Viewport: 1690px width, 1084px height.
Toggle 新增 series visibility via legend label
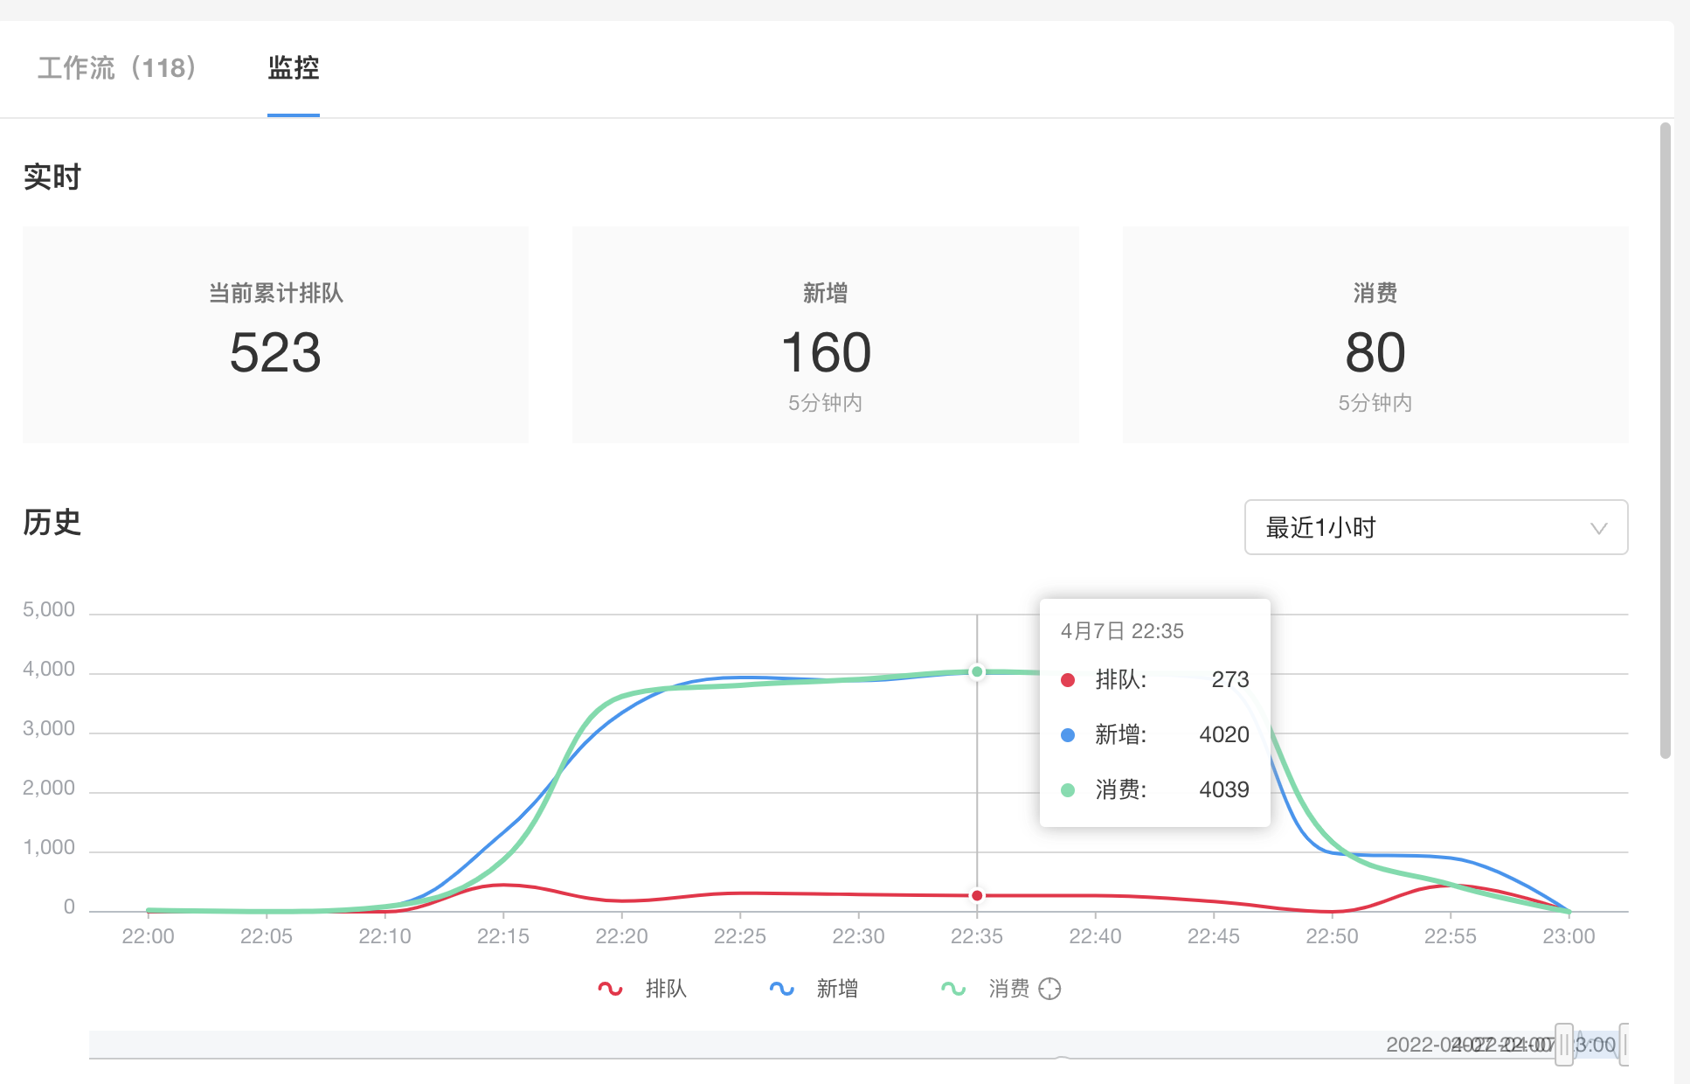pos(837,989)
